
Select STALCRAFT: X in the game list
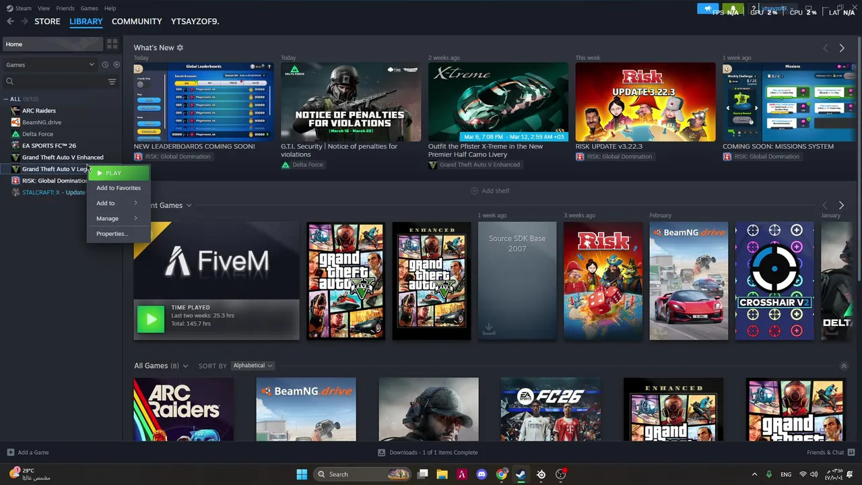(53, 193)
